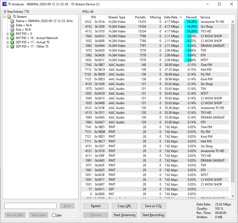The image size is (238, 223).
Task: Click the icon beside the Name entry
Action: (12, 21)
